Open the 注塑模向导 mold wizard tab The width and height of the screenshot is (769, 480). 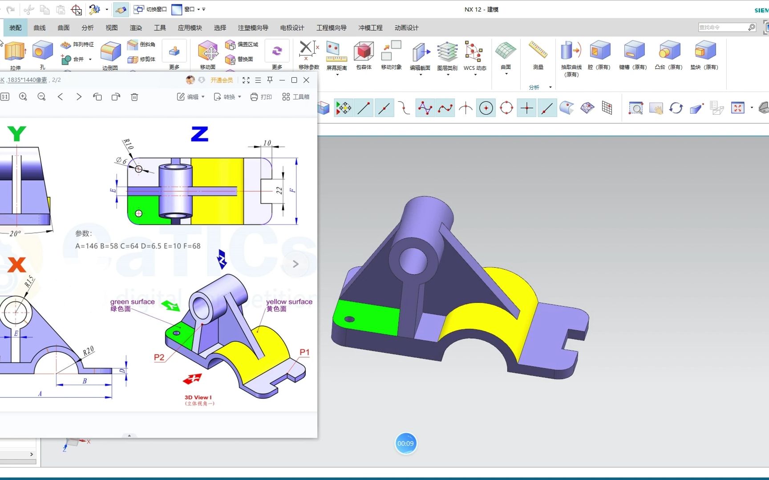[253, 28]
